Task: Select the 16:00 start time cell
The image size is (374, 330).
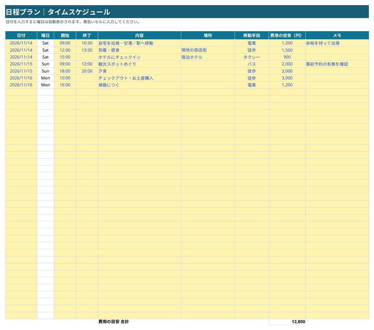Action: click(65, 85)
